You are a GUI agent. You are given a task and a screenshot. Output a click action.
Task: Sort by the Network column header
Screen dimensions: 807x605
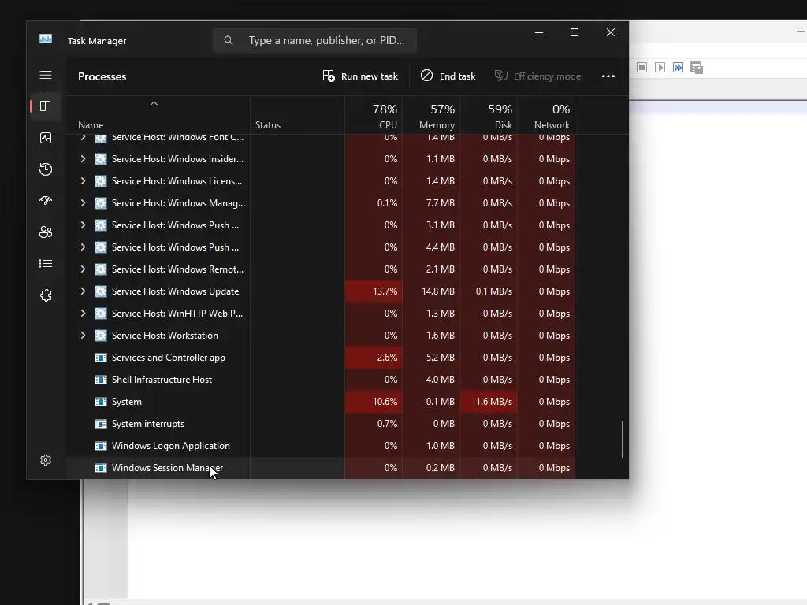(x=547, y=115)
